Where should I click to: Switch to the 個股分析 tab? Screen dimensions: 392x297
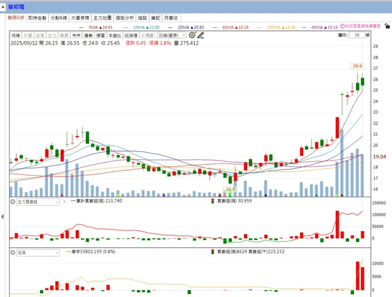(124, 18)
